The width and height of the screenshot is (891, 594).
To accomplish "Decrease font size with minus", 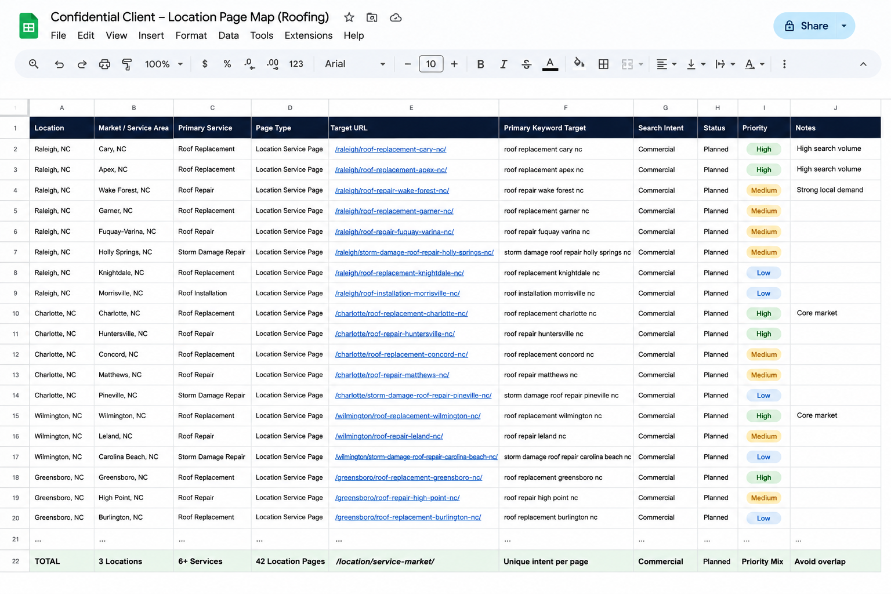I will coord(408,64).
